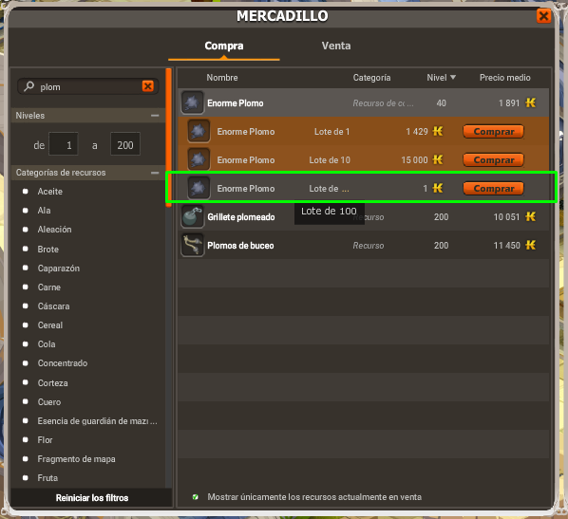The image size is (568, 519).
Task: Toggle the Concentrado category filter
Action: 26,363
